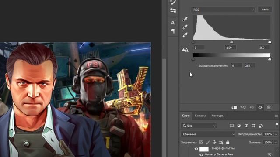280x157 pixels.
Task: Lock image pixels with brush icon
Action: click(x=208, y=142)
